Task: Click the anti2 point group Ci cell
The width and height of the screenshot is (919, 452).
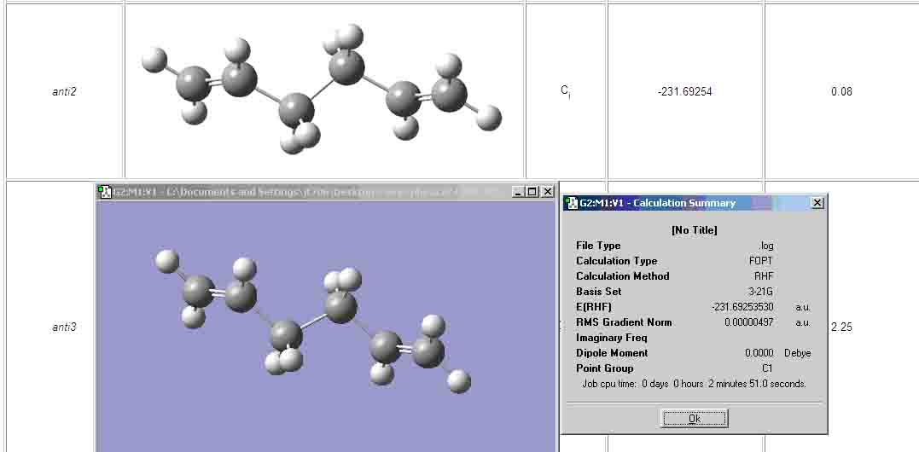Action: (566, 91)
